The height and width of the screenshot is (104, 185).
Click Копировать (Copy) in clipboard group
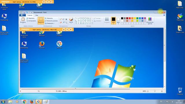[x=31, y=21]
